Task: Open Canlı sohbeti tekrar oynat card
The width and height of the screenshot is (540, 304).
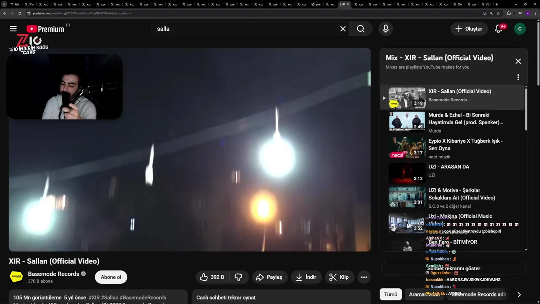Action: click(x=281, y=297)
